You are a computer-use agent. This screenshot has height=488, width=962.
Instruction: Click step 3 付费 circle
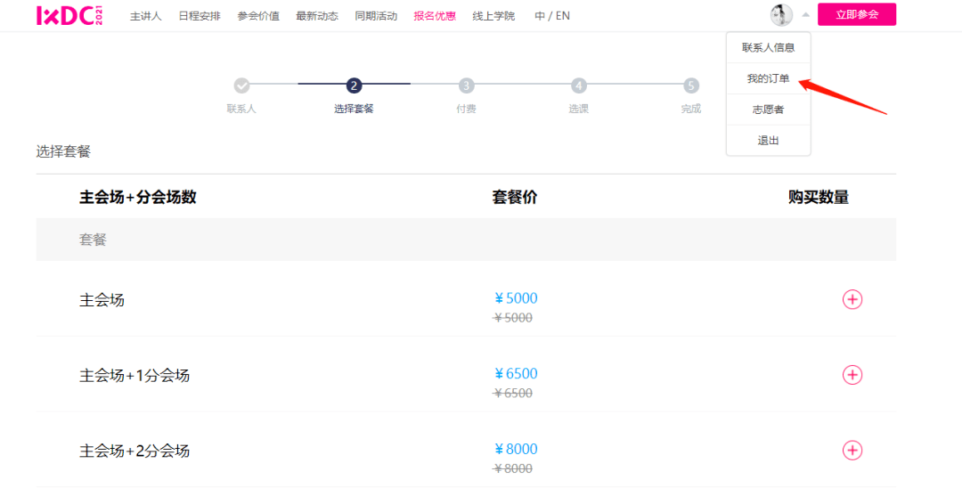coord(466,85)
